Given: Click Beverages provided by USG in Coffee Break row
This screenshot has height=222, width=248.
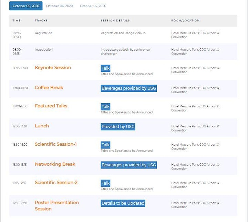Looking at the screenshot, I should (x=129, y=88).
